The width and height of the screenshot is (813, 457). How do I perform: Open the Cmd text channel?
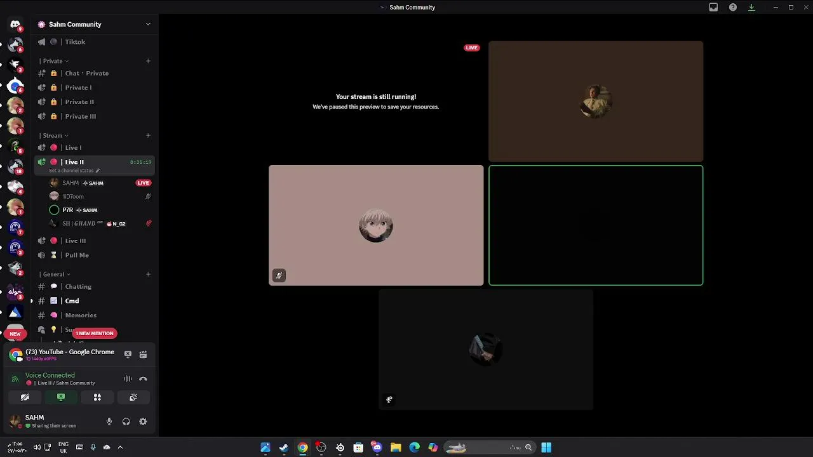point(95,301)
